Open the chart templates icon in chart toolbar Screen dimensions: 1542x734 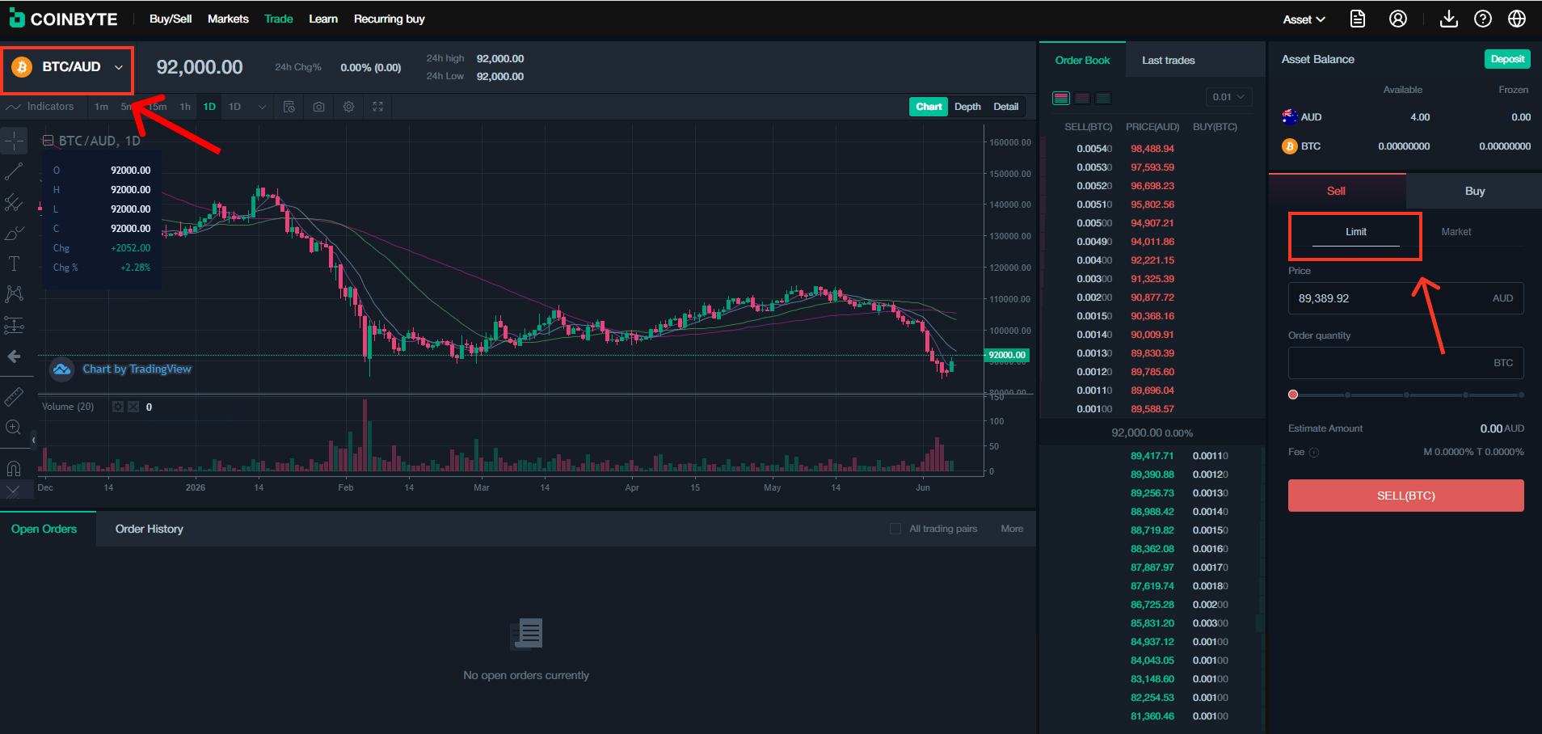click(x=289, y=107)
